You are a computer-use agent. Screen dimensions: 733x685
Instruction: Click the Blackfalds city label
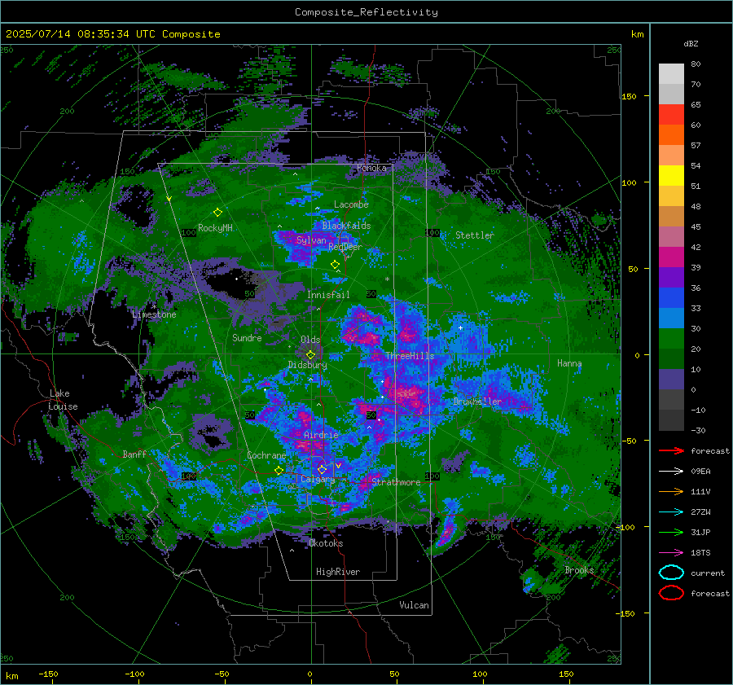(346, 226)
